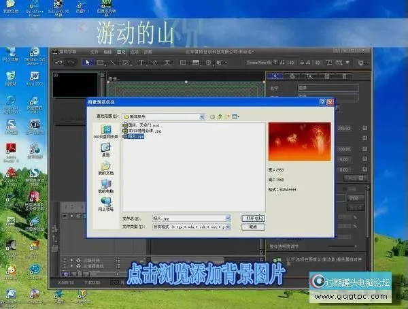Image resolution: width=408 pixels, height=309 pixels.
Task: Open 我的文档 desktop icon
Action: click(x=11, y=7)
